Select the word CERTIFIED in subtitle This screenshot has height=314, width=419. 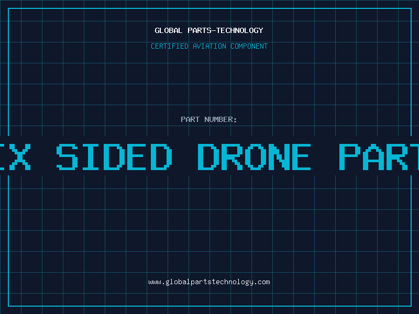point(170,46)
